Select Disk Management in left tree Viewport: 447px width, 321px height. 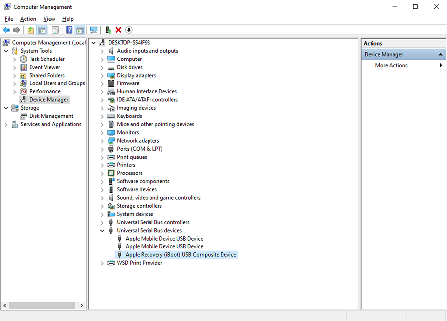click(51, 116)
